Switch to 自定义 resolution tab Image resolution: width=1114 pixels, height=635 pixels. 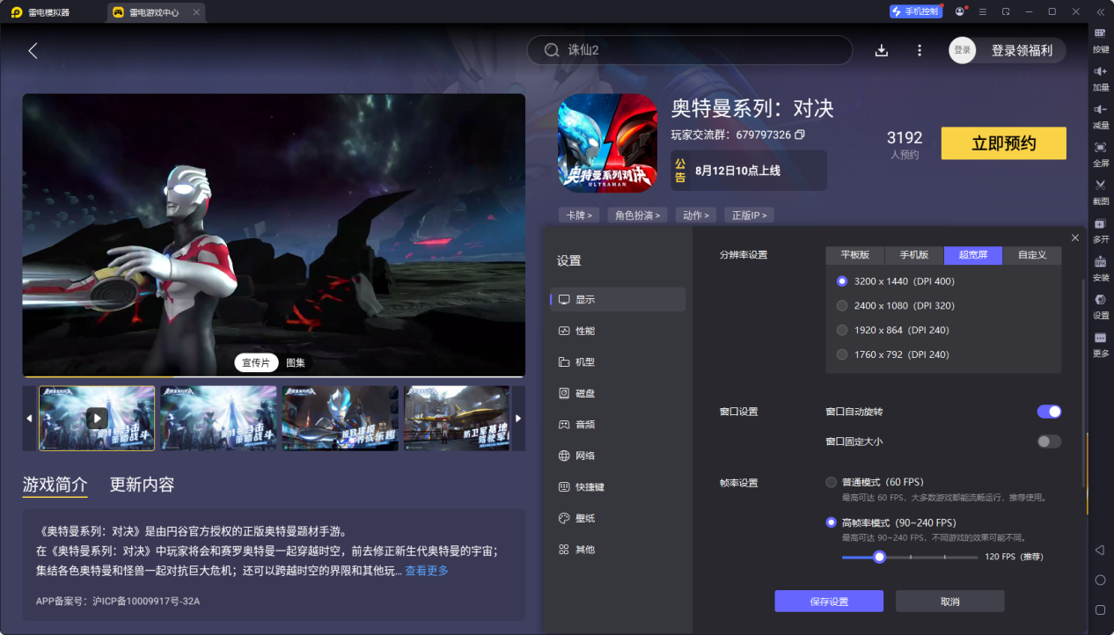pyautogui.click(x=1032, y=255)
